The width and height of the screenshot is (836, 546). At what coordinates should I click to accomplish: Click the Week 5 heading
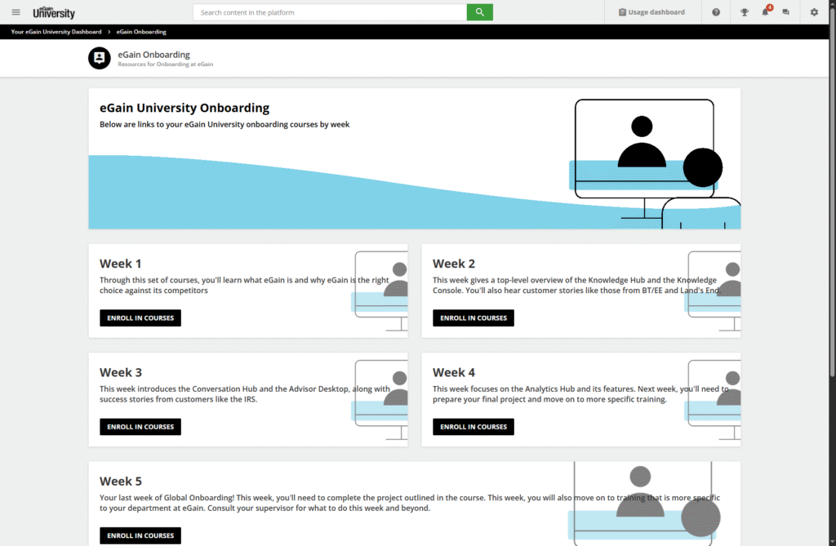121,482
